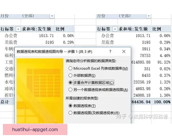This screenshot has height=138, width=172.
Task: Click left table value 5195
Action: pyautogui.click(x=50, y=42)
